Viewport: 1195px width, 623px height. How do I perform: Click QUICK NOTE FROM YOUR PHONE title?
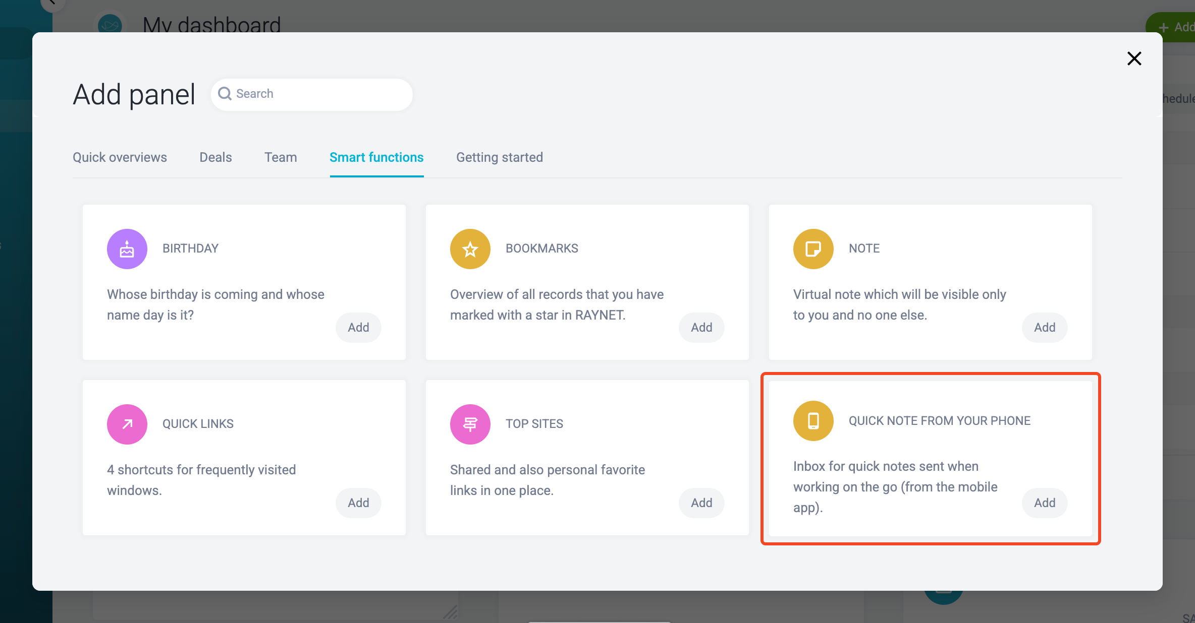coord(940,421)
